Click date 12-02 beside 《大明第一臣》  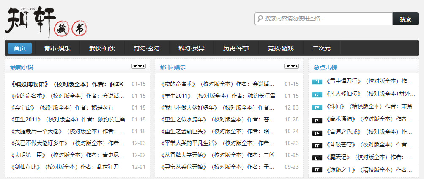[x=139, y=155]
